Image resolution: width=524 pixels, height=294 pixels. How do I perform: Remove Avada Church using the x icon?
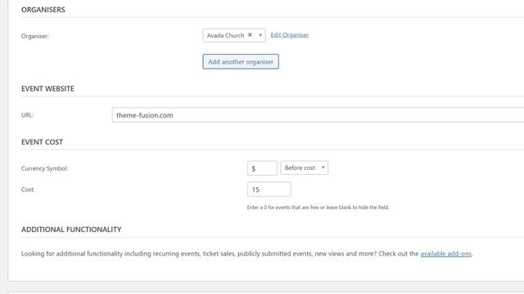click(250, 34)
